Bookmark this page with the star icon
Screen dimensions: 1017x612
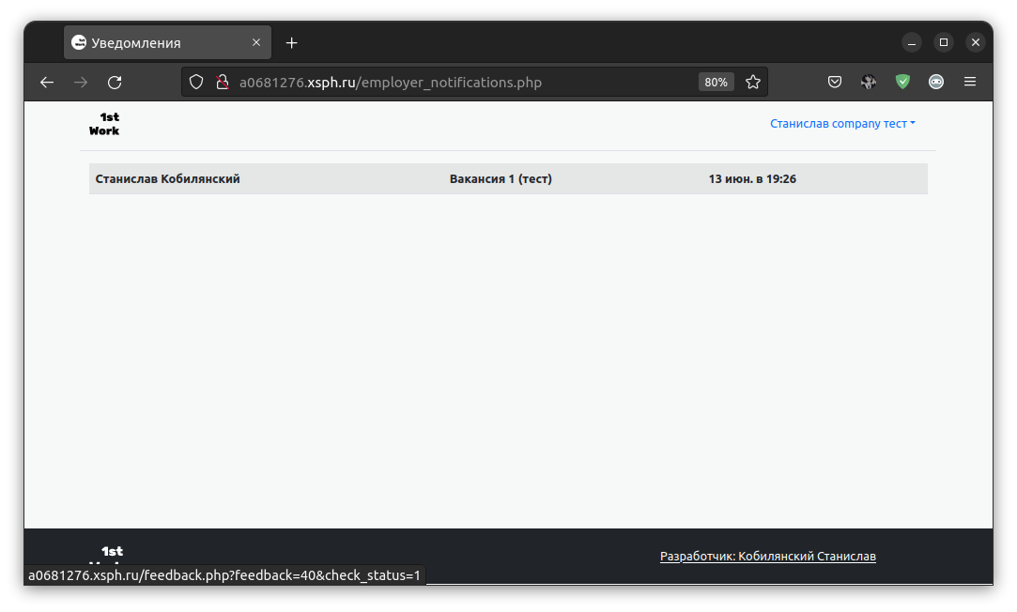752,83
